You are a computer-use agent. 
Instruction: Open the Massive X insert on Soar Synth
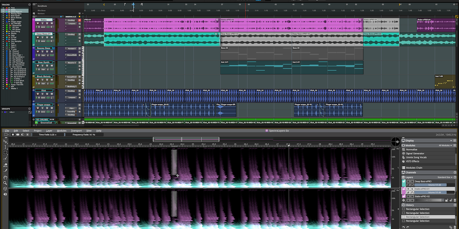[72, 62]
